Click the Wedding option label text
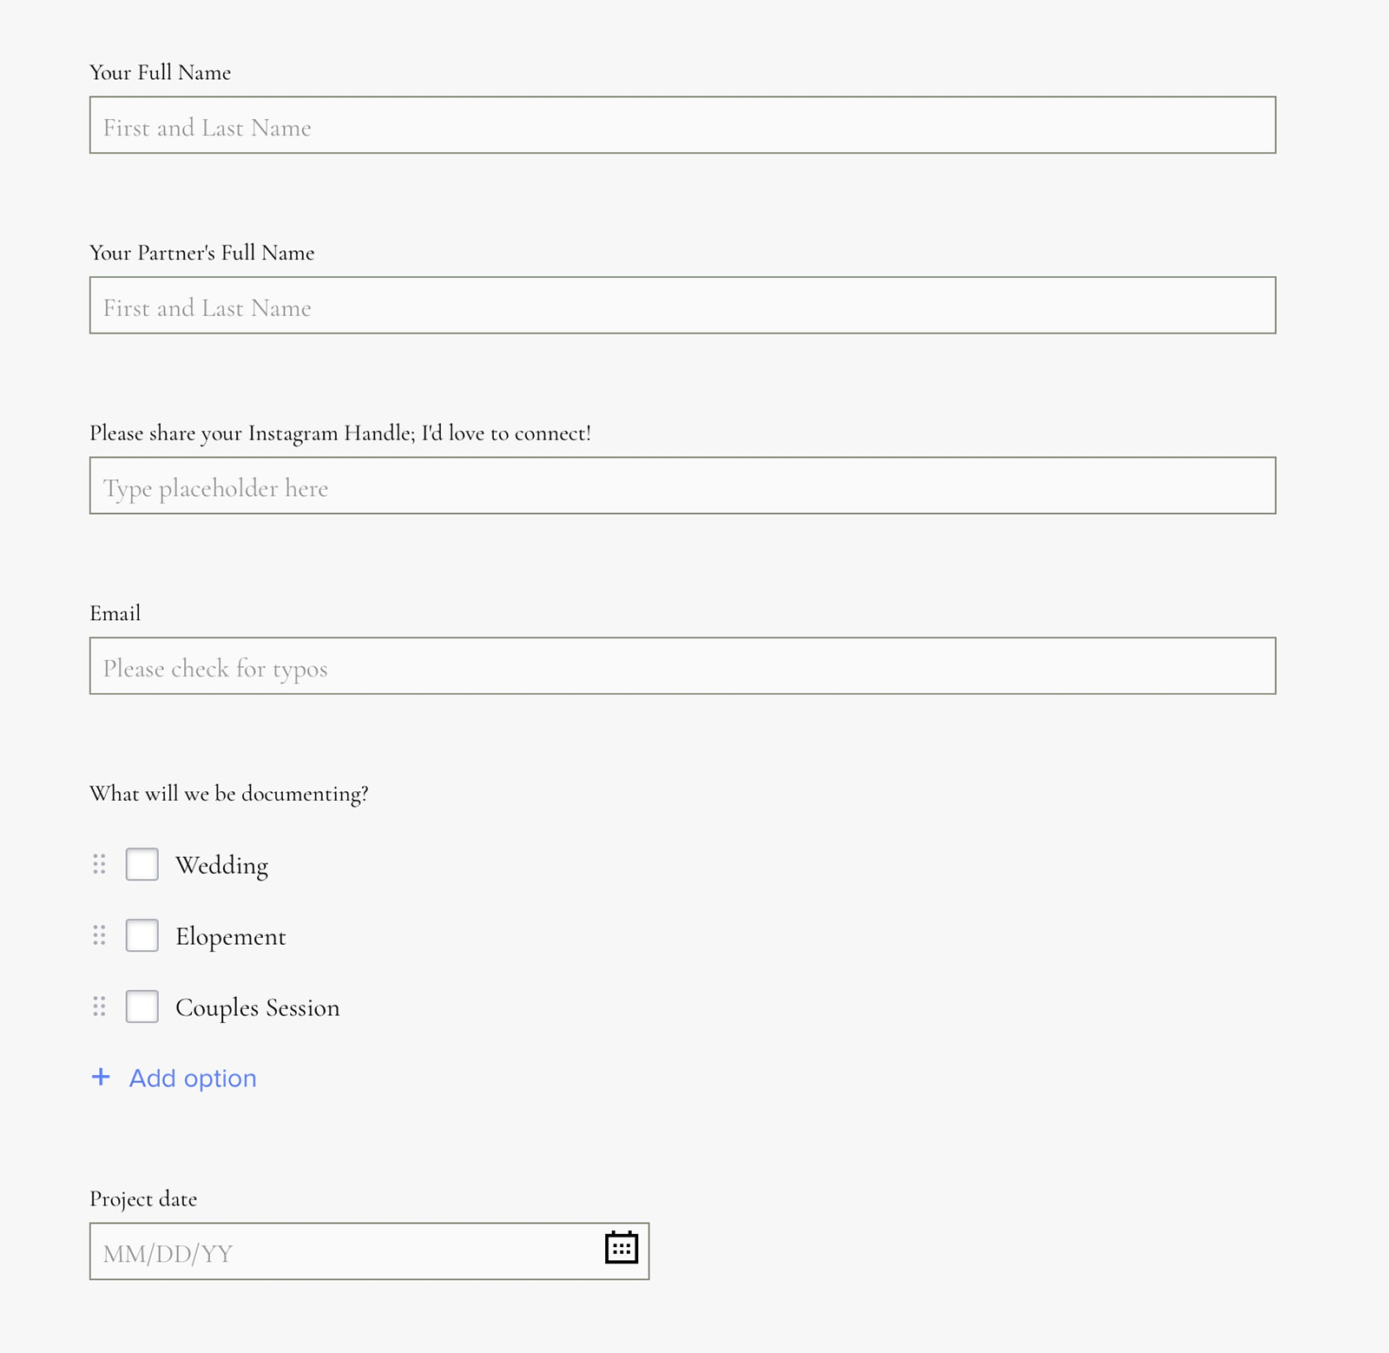 pos(222,865)
